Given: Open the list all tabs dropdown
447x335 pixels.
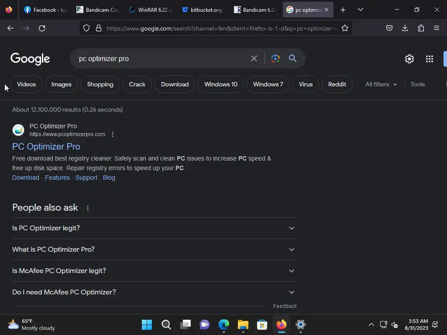Looking at the screenshot, I should coord(360,10).
